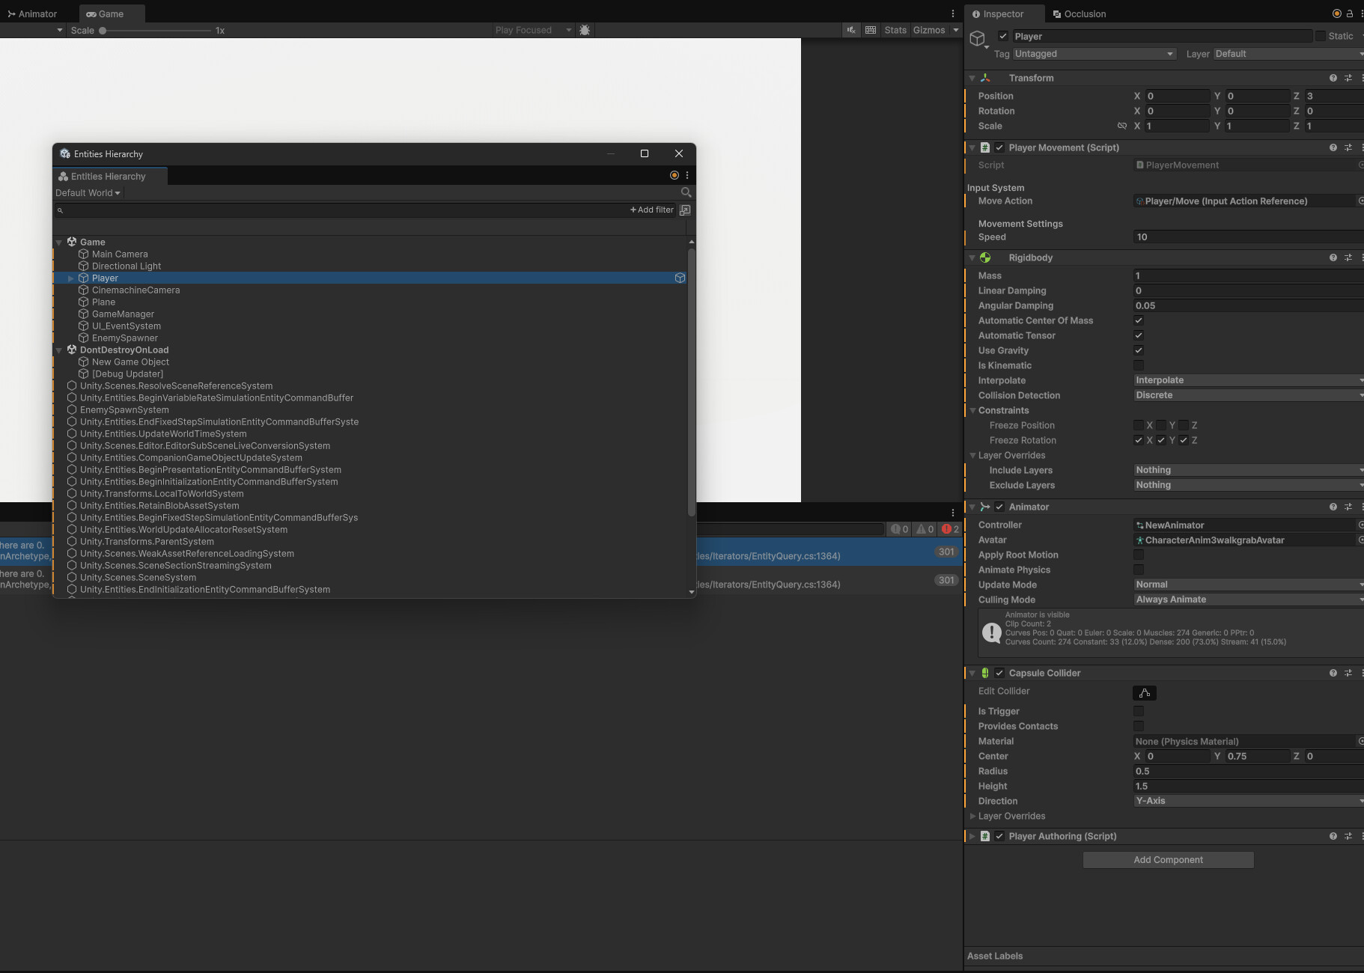Image resolution: width=1364 pixels, height=973 pixels.
Task: Enable Is Kinematic on the Rigidbody
Action: click(x=1139, y=365)
